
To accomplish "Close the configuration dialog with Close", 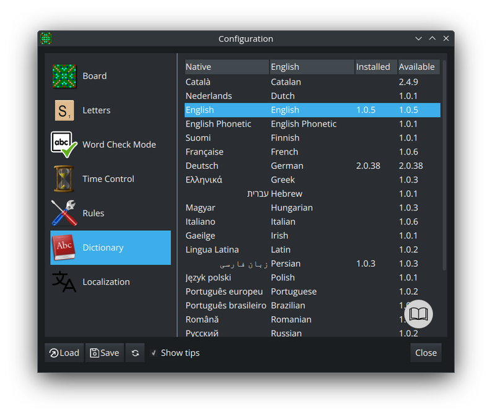I will pyautogui.click(x=426, y=353).
